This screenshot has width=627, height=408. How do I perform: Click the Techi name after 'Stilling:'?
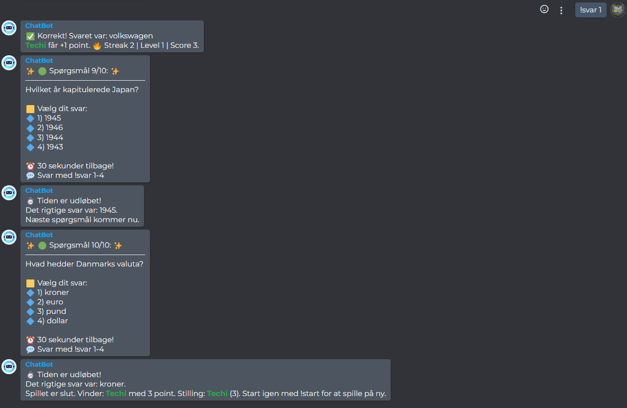coord(217,394)
